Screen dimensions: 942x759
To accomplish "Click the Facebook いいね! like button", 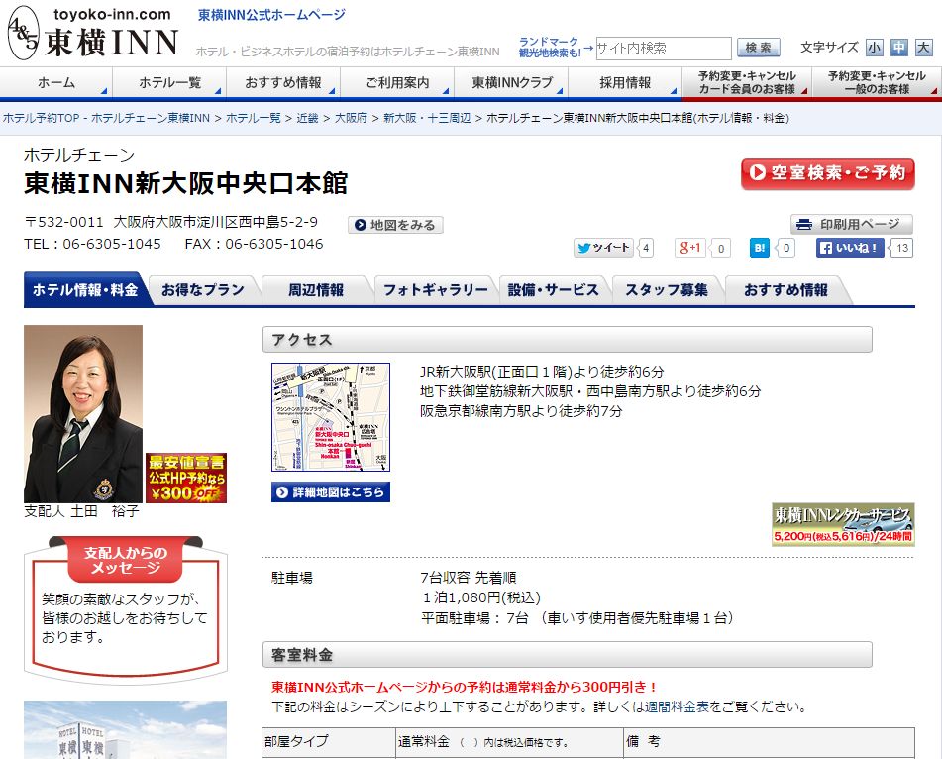I will [850, 248].
